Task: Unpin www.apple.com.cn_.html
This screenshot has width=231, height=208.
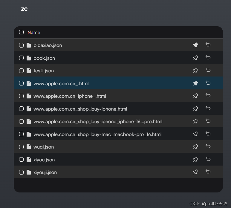Action: coord(195,83)
